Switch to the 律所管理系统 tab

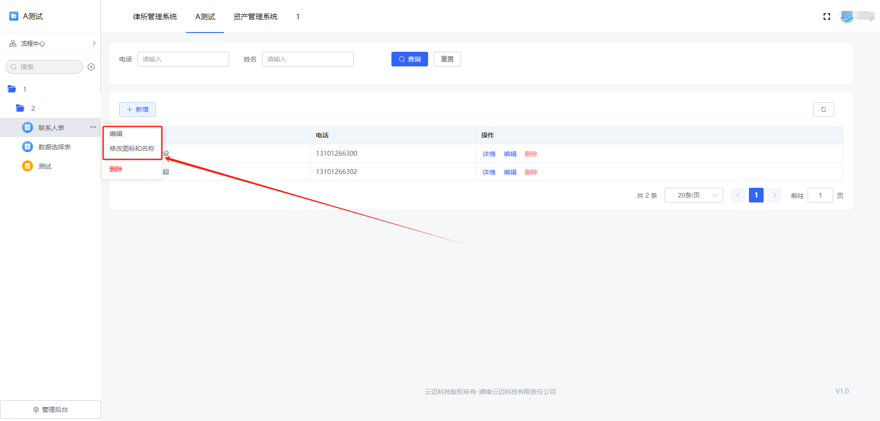pyautogui.click(x=154, y=17)
